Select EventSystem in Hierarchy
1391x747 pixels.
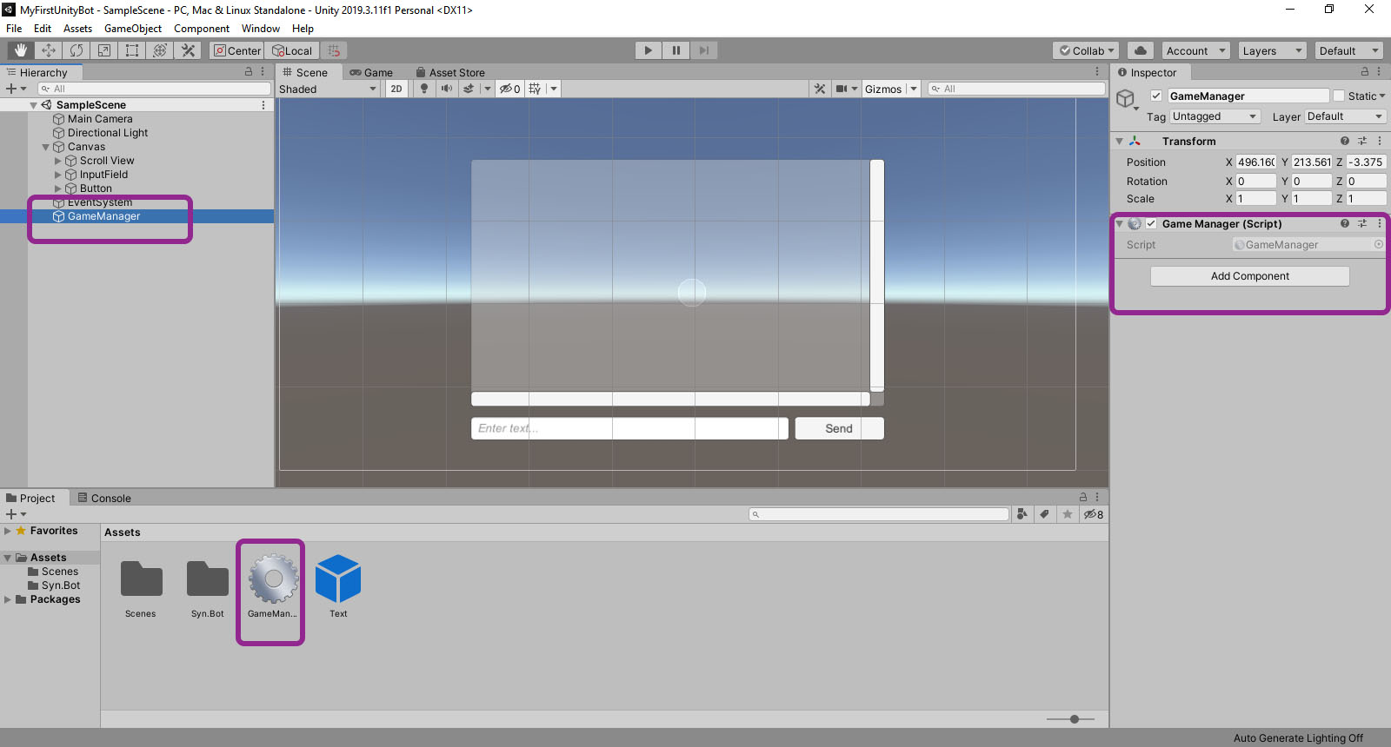[100, 202]
